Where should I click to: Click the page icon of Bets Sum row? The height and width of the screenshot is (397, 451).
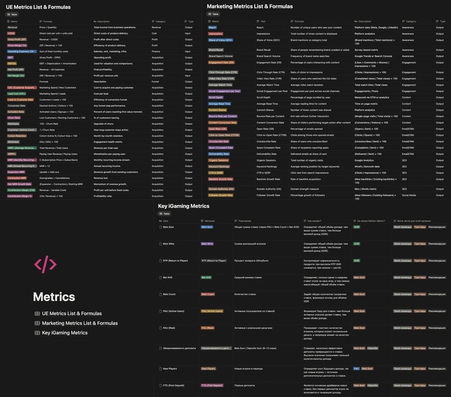[x=161, y=227]
